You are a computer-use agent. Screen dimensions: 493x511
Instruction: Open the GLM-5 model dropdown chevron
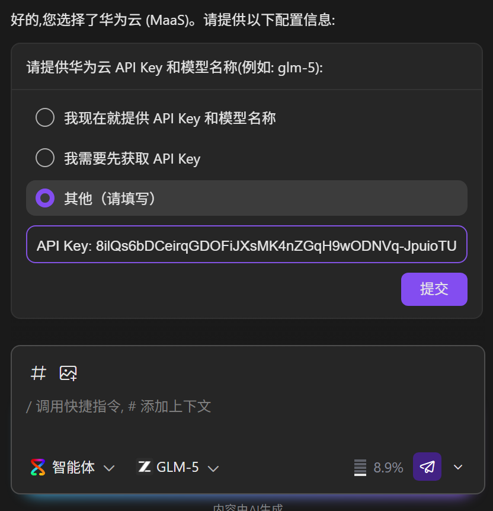(x=213, y=468)
